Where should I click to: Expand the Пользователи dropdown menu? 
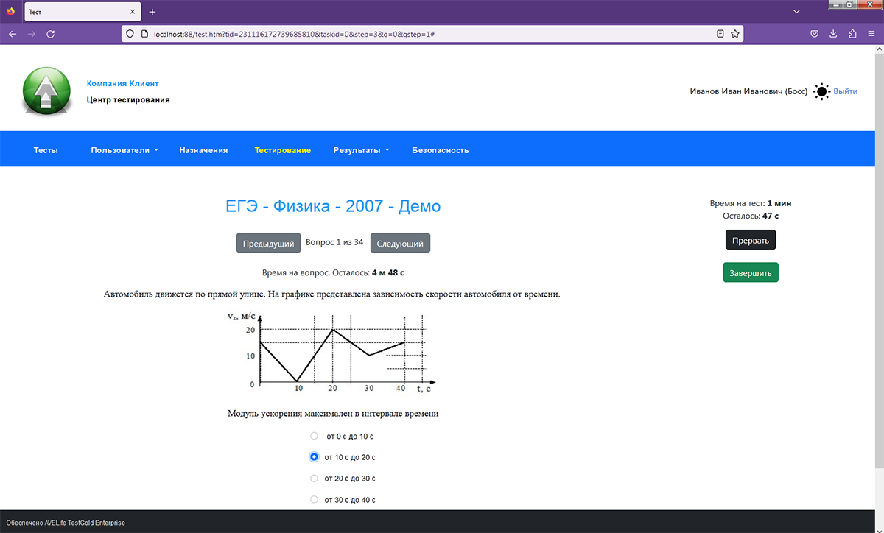click(124, 150)
